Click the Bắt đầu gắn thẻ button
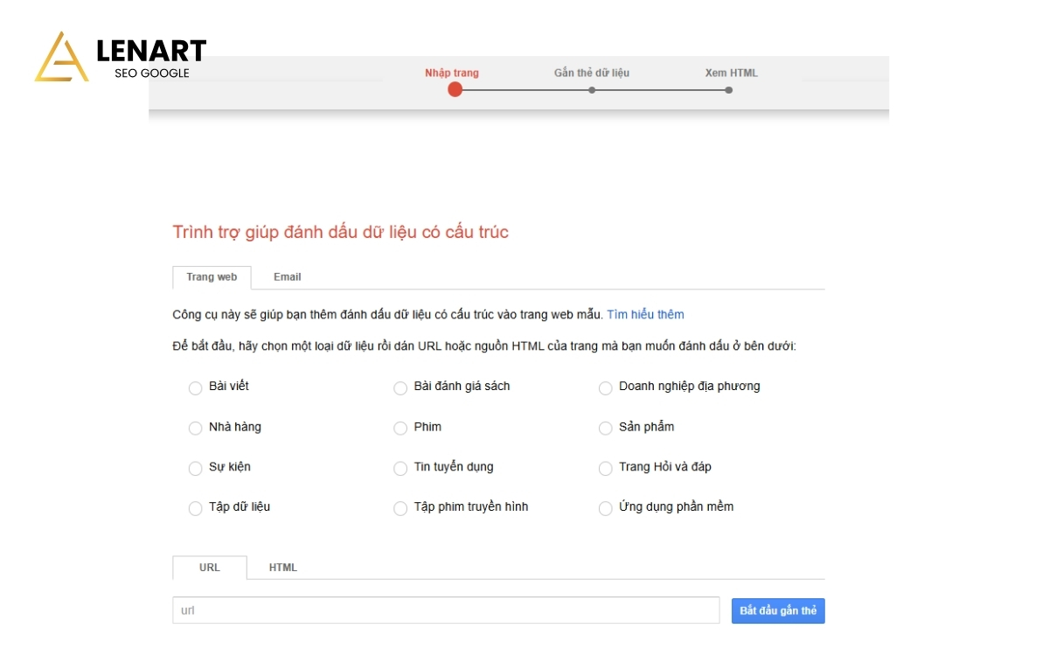The height and width of the screenshot is (656, 1049). tap(777, 611)
